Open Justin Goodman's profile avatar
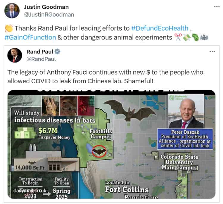The height and width of the screenshot is (204, 223). pos(12,11)
